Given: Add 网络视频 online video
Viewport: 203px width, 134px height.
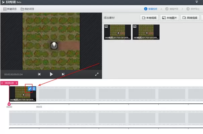Looking at the screenshot, I should pyautogui.click(x=190, y=18).
